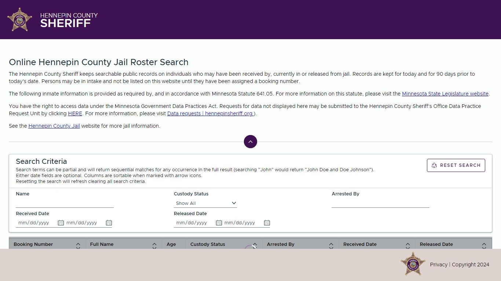Image resolution: width=501 pixels, height=281 pixels.
Task: Focus the Arrested By search field
Action: point(380,203)
